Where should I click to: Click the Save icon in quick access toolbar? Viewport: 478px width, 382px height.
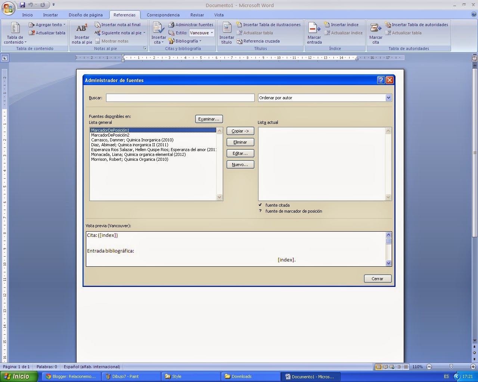(x=22, y=5)
